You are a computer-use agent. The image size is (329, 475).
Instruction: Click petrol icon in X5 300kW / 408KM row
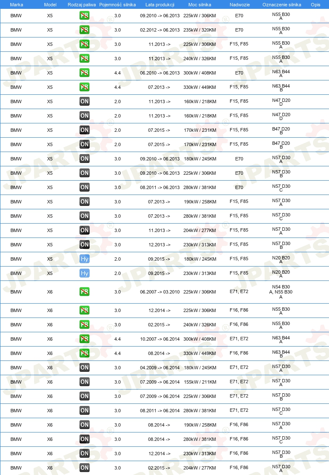[x=85, y=73]
